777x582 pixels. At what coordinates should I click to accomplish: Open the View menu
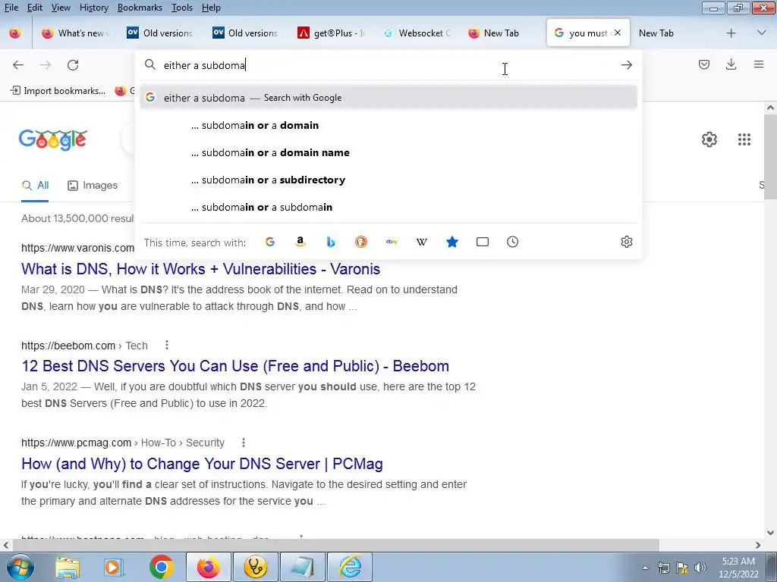coord(61,8)
